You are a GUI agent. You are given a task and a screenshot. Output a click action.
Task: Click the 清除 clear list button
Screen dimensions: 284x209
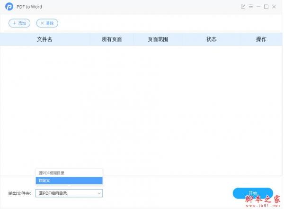point(47,23)
